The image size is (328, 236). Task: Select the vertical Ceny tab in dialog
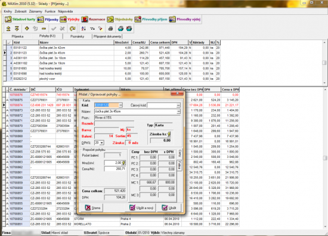(x=180, y=154)
